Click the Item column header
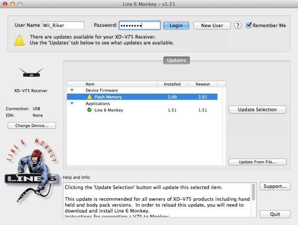 (112, 84)
